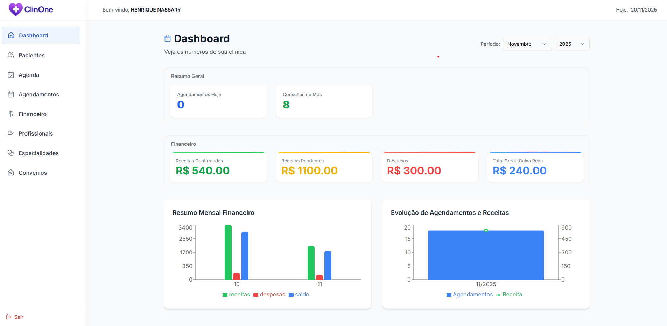The height and width of the screenshot is (326, 667).
Task: Click the Sair logout link
Action: point(18,317)
